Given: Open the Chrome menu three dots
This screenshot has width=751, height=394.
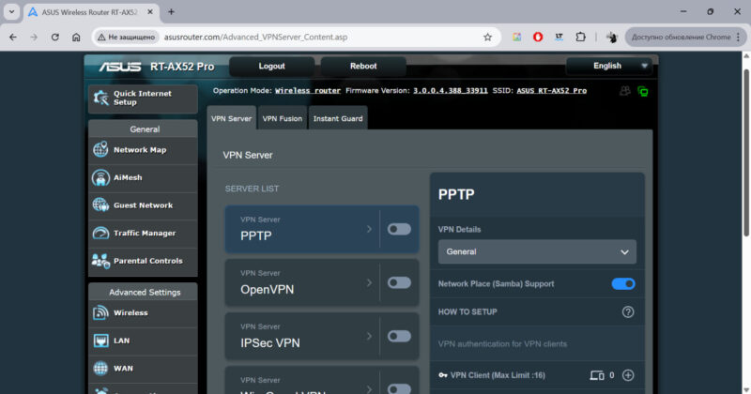Looking at the screenshot, I should (738, 37).
